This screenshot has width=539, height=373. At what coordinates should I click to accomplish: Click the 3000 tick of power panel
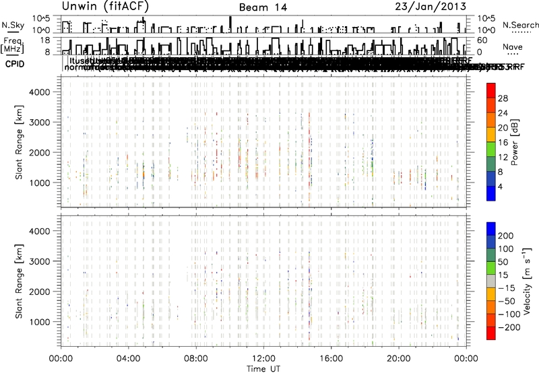pyautogui.click(x=39, y=123)
